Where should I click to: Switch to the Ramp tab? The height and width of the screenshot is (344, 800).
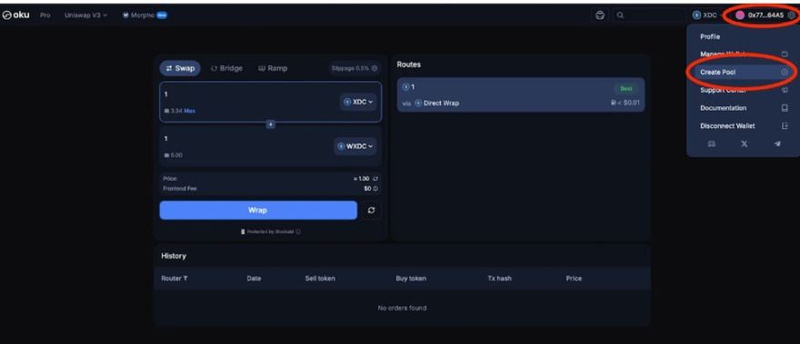pyautogui.click(x=273, y=68)
